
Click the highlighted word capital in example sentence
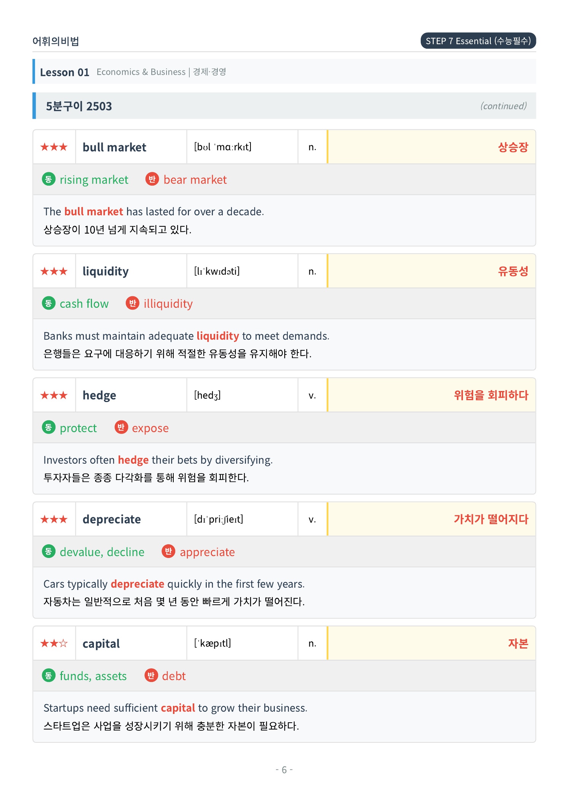pyautogui.click(x=178, y=708)
